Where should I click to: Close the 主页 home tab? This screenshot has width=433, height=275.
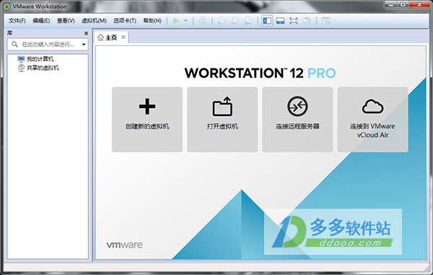[123, 37]
